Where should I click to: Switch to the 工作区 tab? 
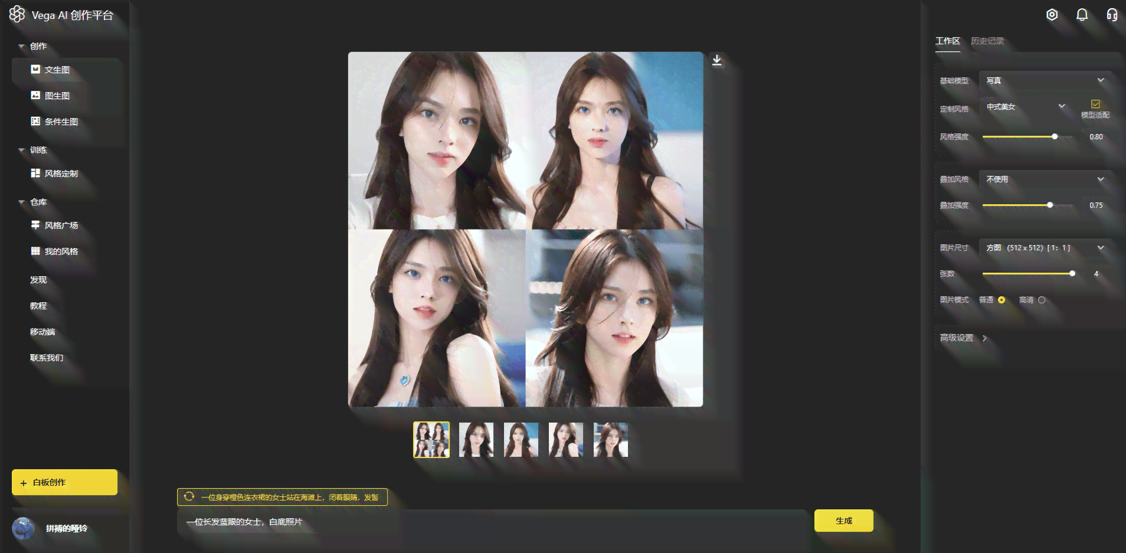(x=948, y=41)
